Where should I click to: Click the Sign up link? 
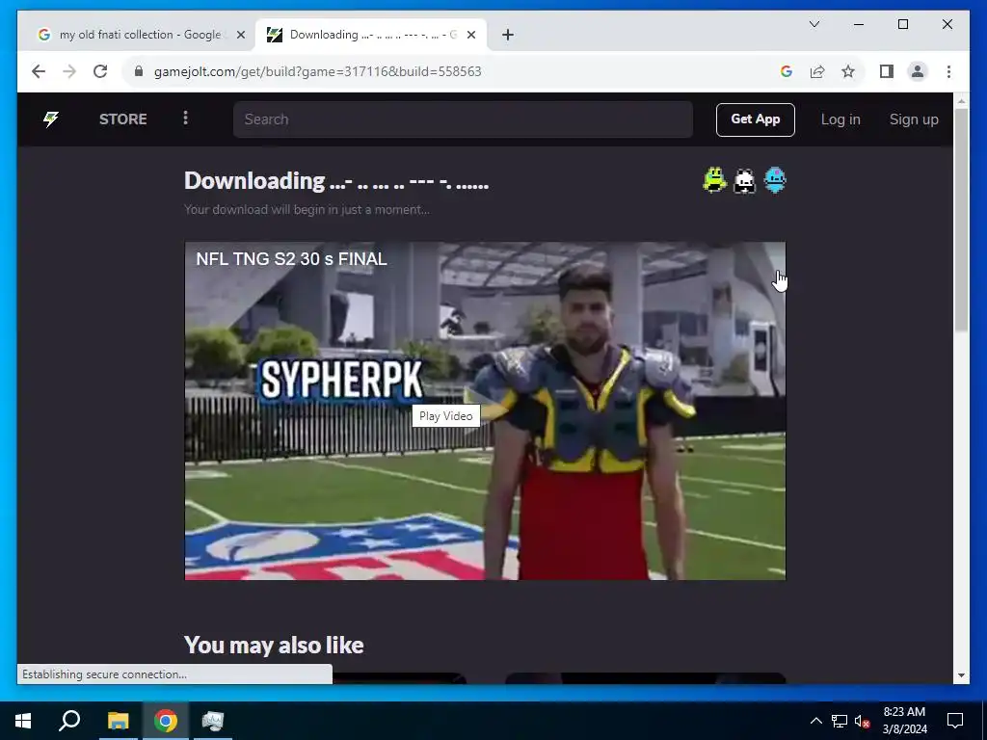click(x=914, y=119)
